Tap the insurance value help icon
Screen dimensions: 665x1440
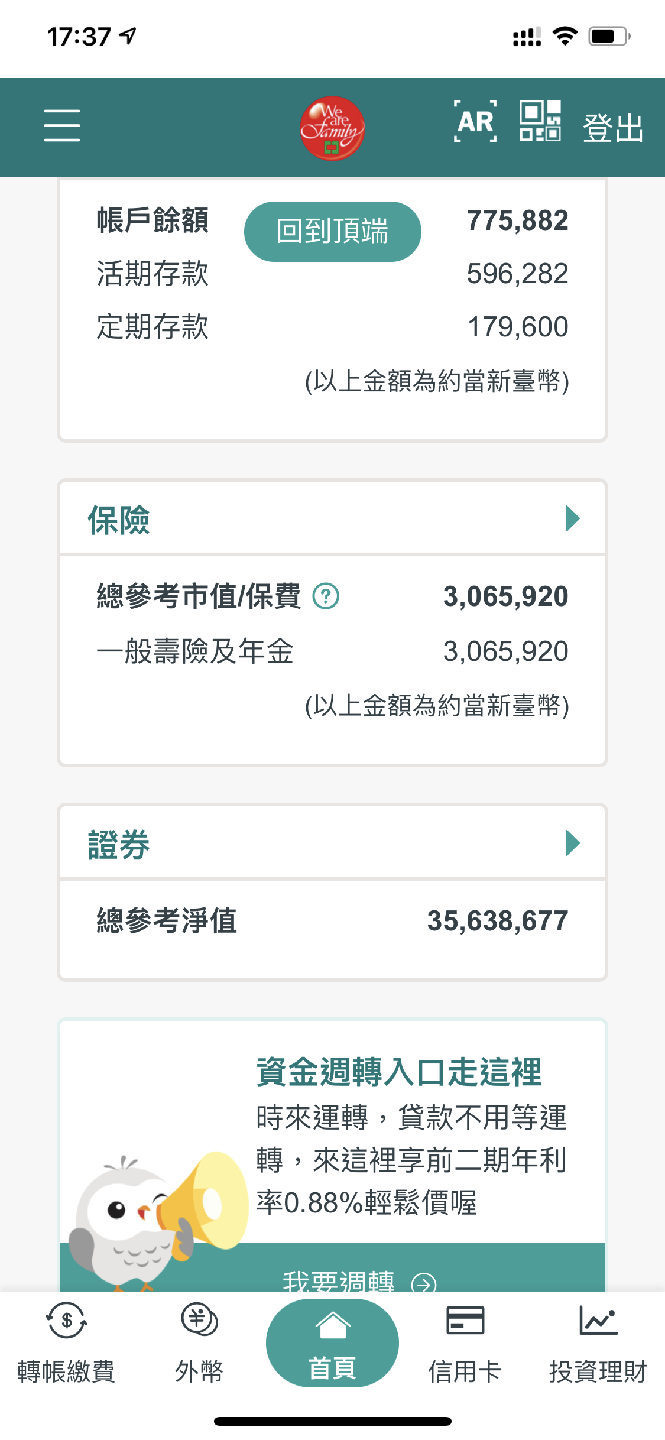click(x=326, y=596)
